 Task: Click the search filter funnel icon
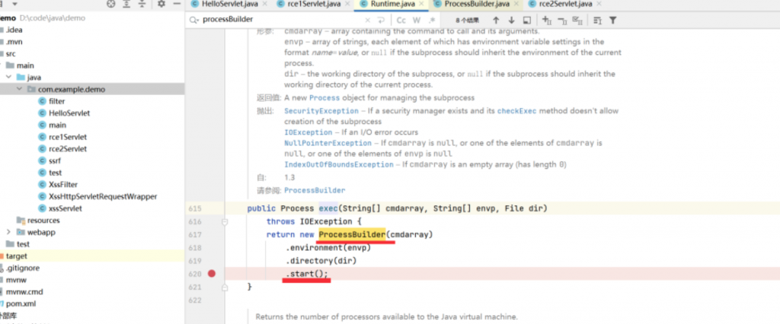613,20
